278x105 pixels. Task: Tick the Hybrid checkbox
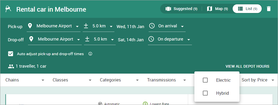(205, 93)
